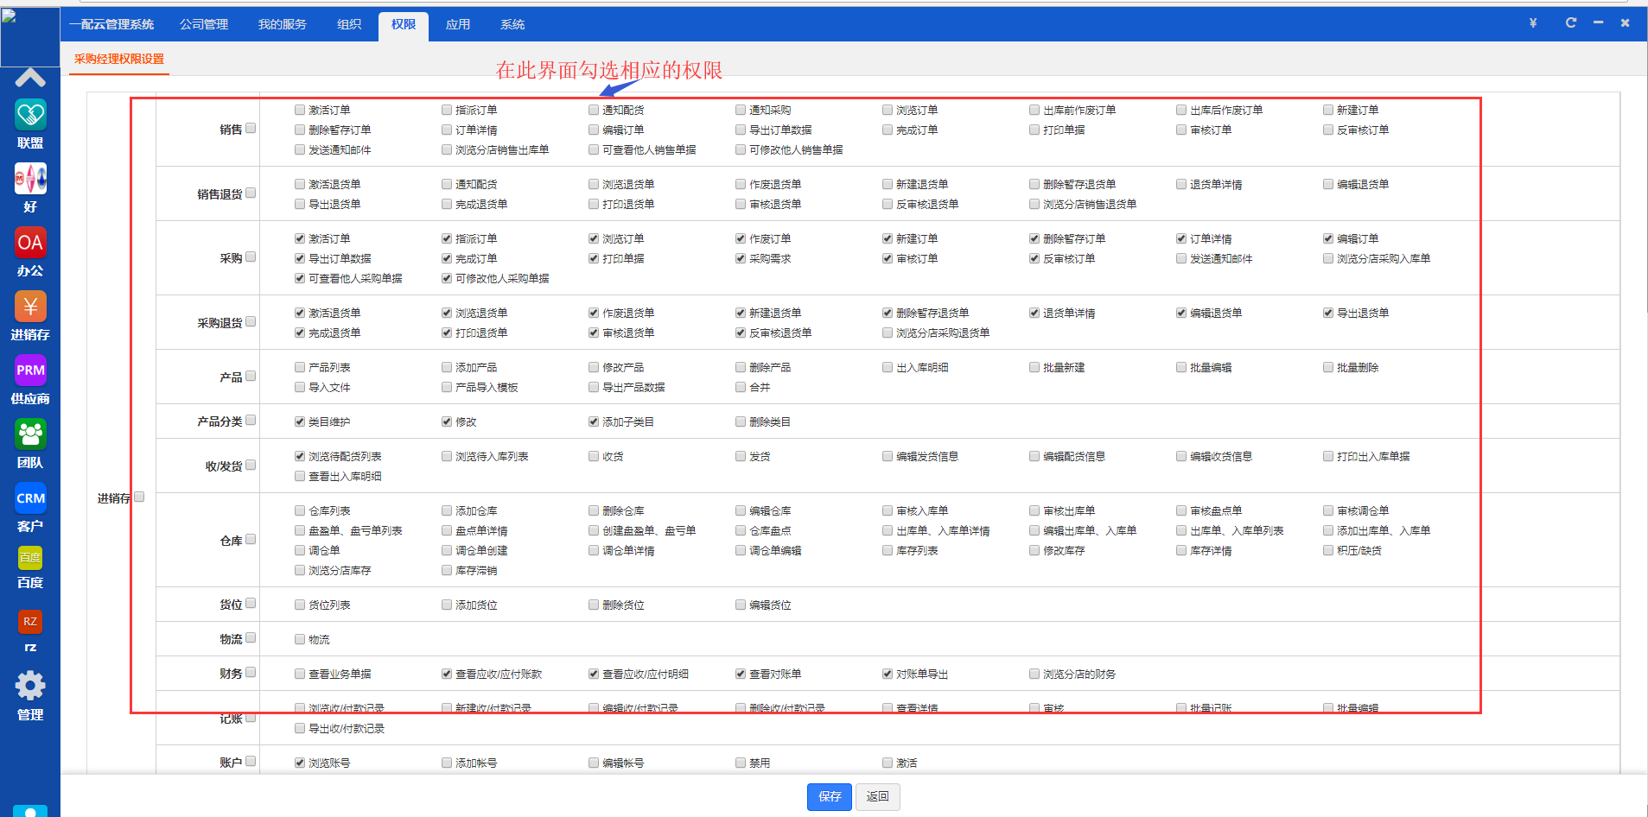Check 删除类目 permission

point(741,421)
